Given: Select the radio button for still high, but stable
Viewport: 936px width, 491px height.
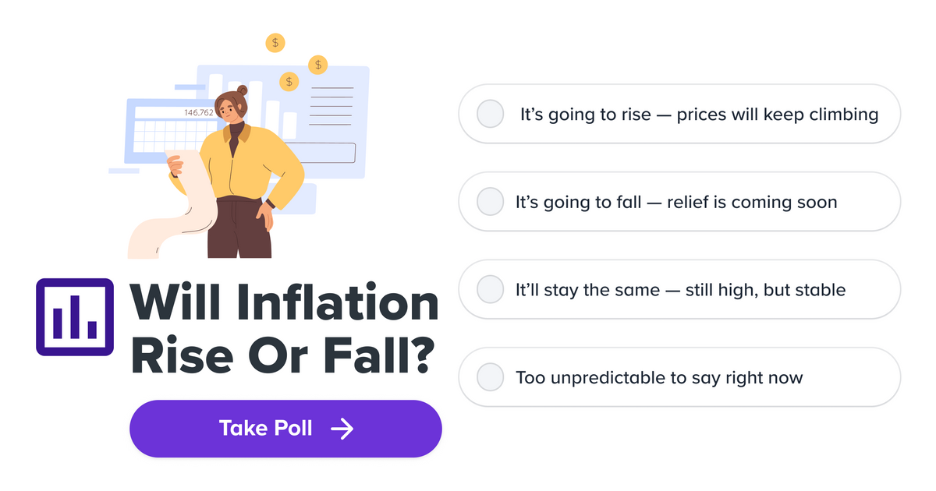Looking at the screenshot, I should tap(489, 289).
